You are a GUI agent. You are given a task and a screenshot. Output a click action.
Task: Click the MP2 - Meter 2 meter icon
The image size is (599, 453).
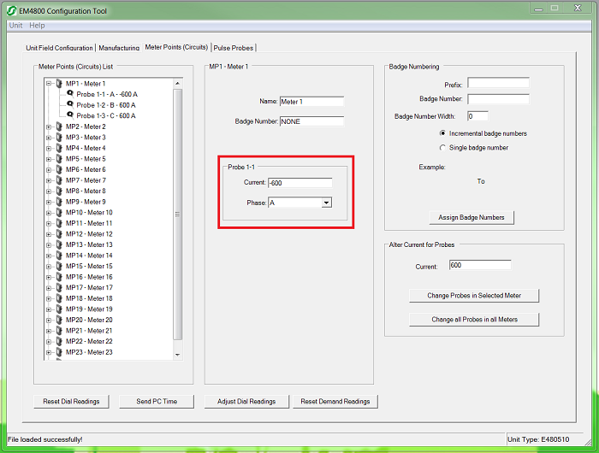tap(59, 126)
